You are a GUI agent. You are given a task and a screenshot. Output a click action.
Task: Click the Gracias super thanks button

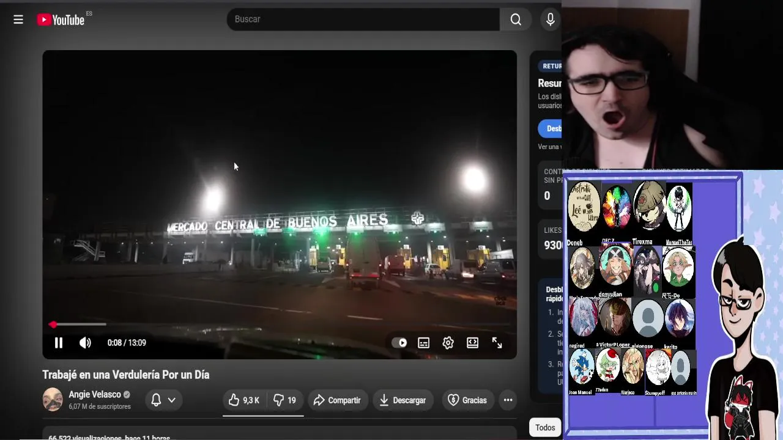(x=467, y=400)
